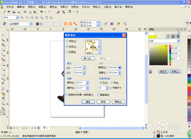Click the 倾斜 skew angle field

(x=81, y=83)
